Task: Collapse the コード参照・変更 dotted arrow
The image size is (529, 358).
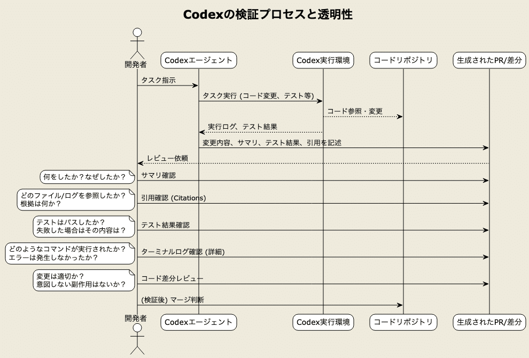Action: 362,112
